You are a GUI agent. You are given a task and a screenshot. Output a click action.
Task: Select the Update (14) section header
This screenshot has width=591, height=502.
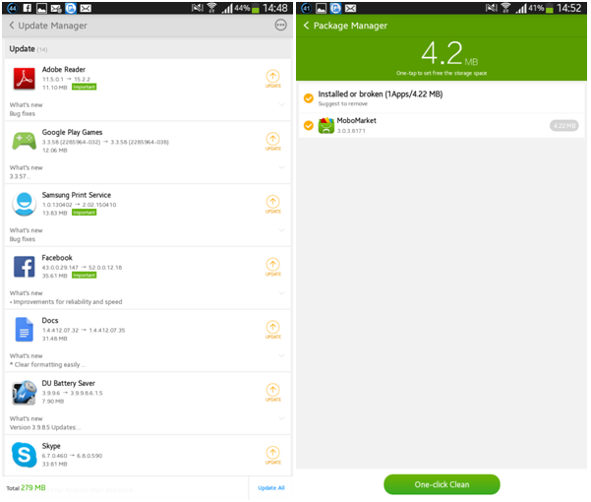(x=148, y=49)
